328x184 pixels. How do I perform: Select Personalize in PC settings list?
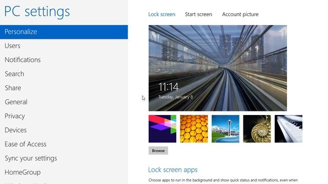click(x=64, y=32)
